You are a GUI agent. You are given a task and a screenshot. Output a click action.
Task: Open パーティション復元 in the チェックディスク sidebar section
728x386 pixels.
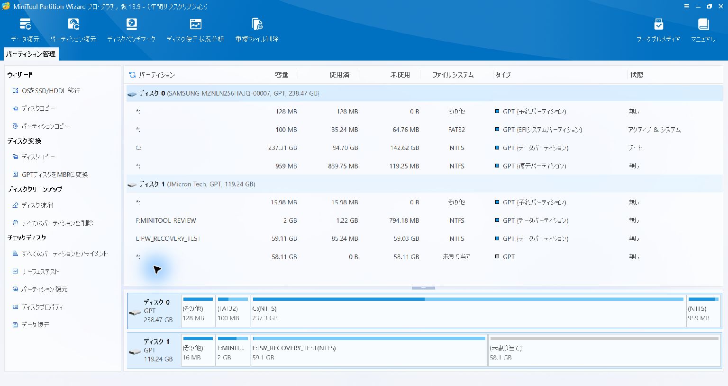(40, 289)
